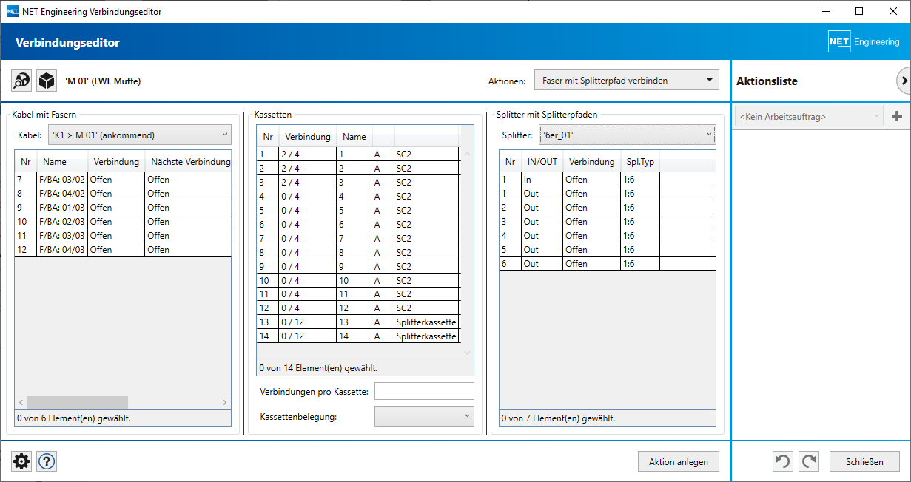Open the '<Kein Arbeitsauftrag>' dropdown
Image resolution: width=911 pixels, height=482 pixels.
(x=808, y=116)
